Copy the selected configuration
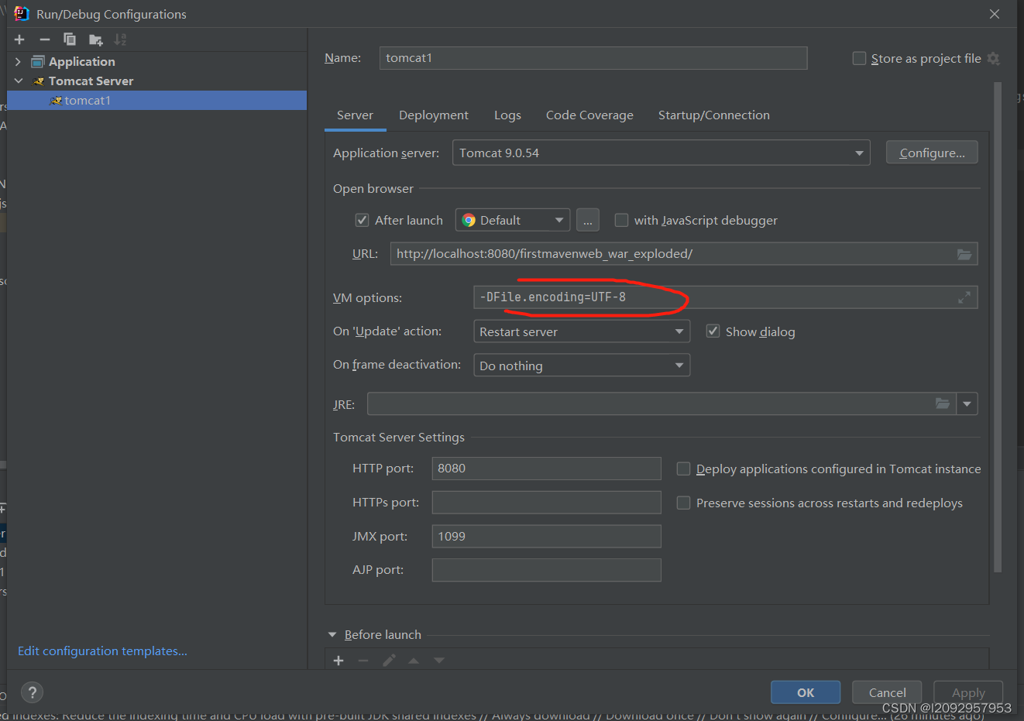The height and width of the screenshot is (721, 1024). click(70, 39)
